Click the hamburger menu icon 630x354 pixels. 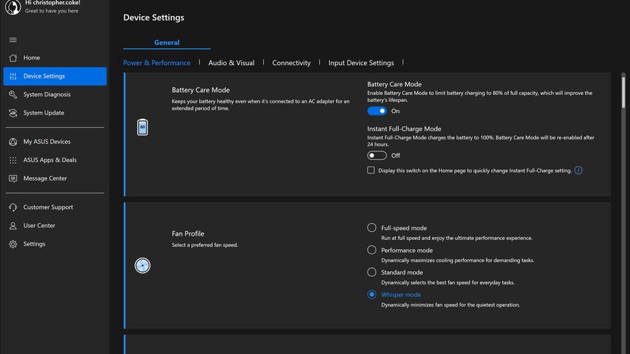13,40
